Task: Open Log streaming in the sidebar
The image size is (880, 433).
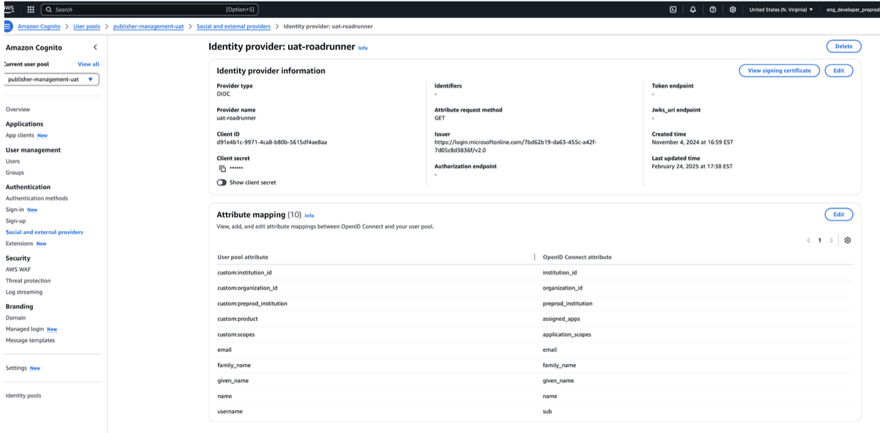Action: (24, 292)
